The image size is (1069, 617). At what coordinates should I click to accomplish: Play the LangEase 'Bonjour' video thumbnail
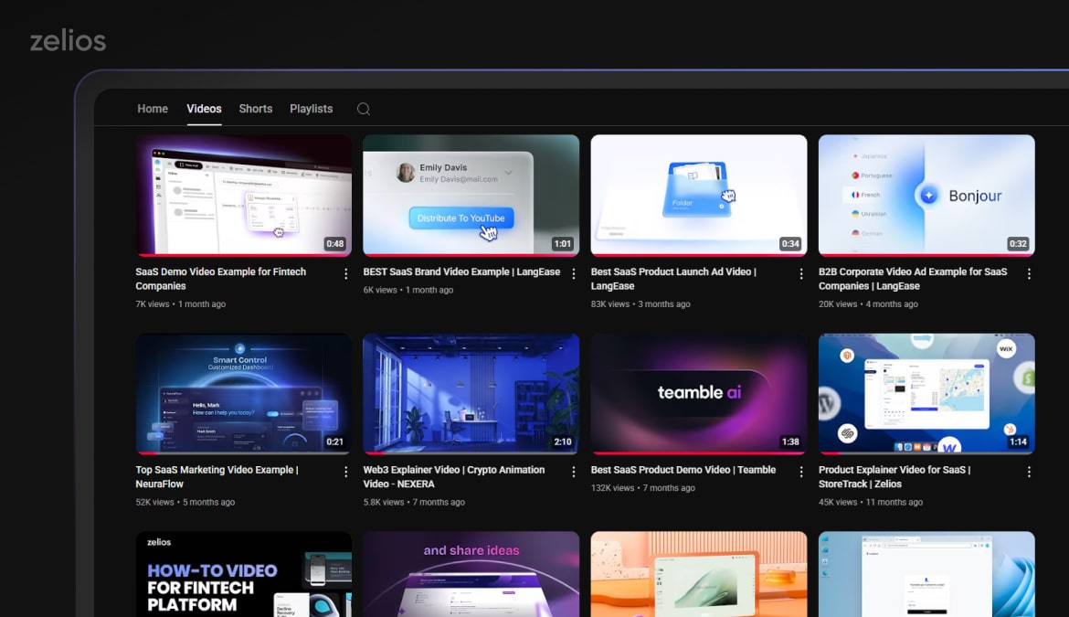coord(926,195)
